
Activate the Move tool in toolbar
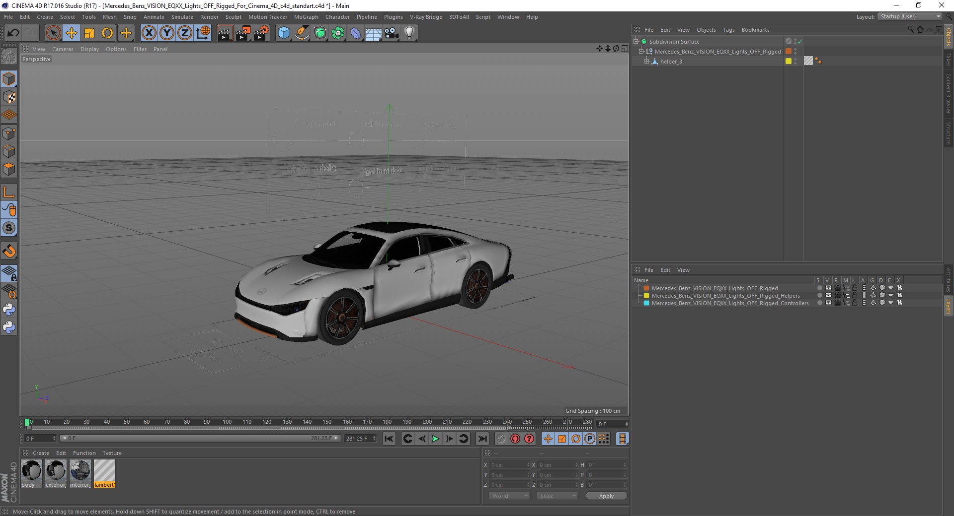(72, 33)
